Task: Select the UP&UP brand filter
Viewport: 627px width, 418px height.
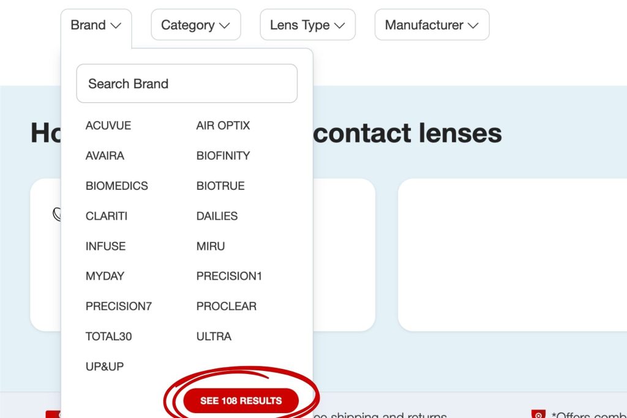Action: pos(103,366)
